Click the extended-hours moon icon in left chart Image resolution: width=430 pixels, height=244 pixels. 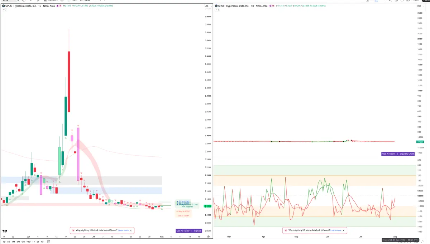[57, 6]
